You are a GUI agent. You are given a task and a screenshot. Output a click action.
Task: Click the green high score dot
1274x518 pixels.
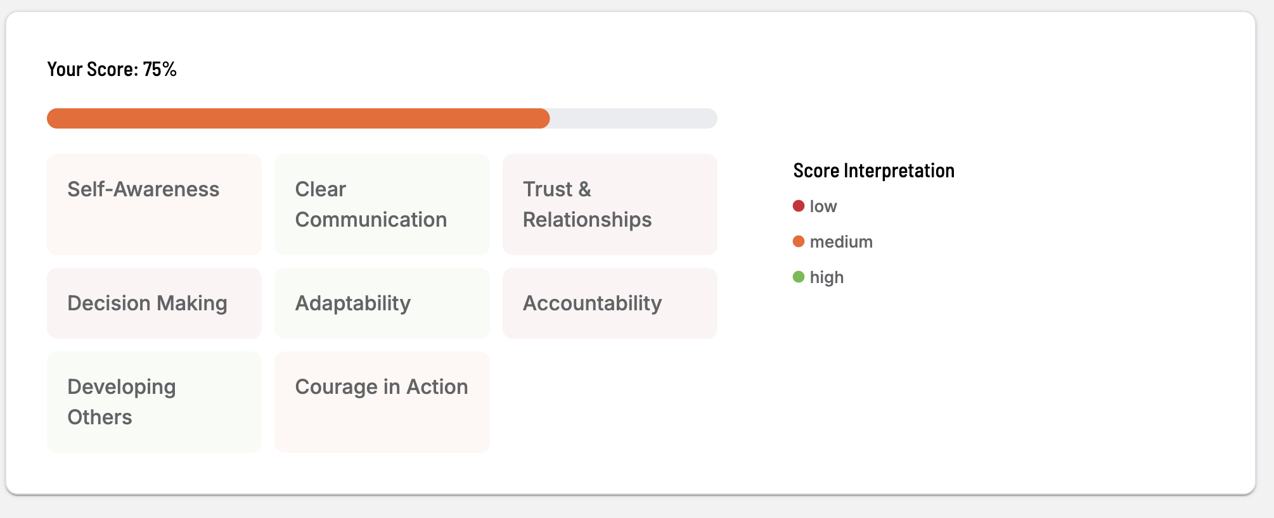(799, 277)
